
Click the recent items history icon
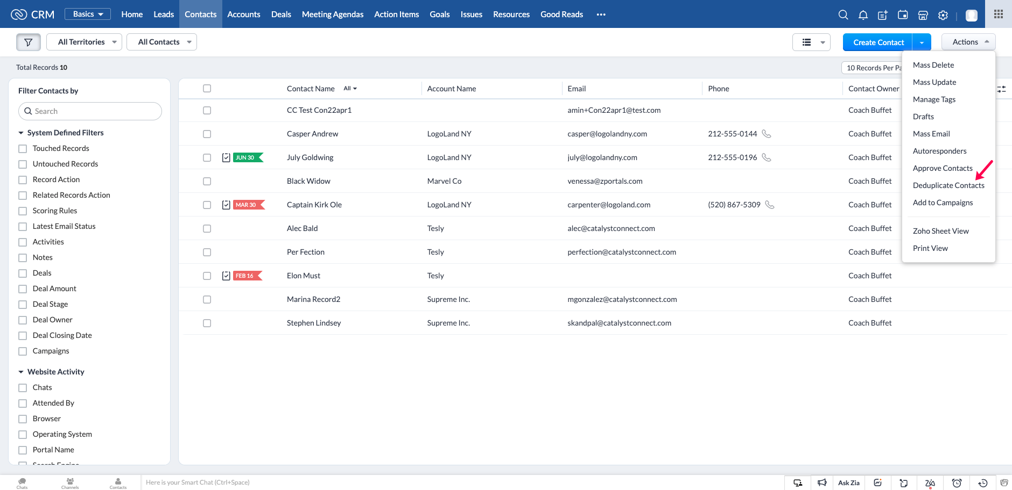[983, 483]
